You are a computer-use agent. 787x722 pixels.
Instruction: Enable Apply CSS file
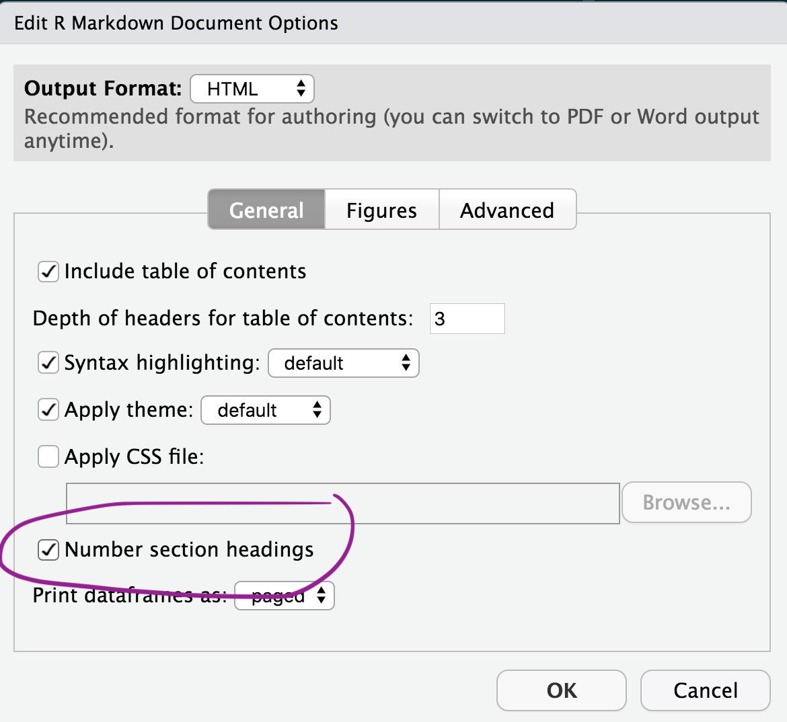[x=48, y=456]
